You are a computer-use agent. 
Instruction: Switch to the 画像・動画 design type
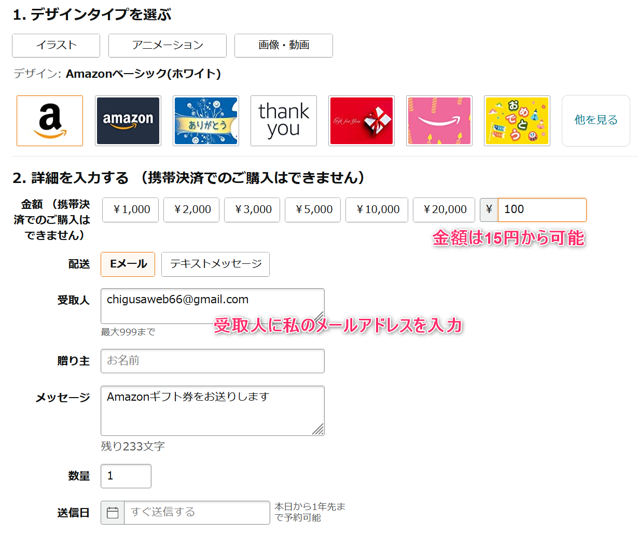coord(284,46)
